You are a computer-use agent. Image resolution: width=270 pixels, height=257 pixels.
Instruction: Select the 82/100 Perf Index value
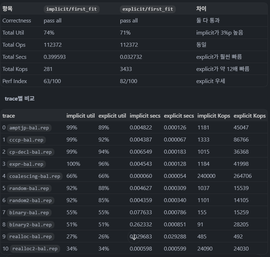click(129, 81)
